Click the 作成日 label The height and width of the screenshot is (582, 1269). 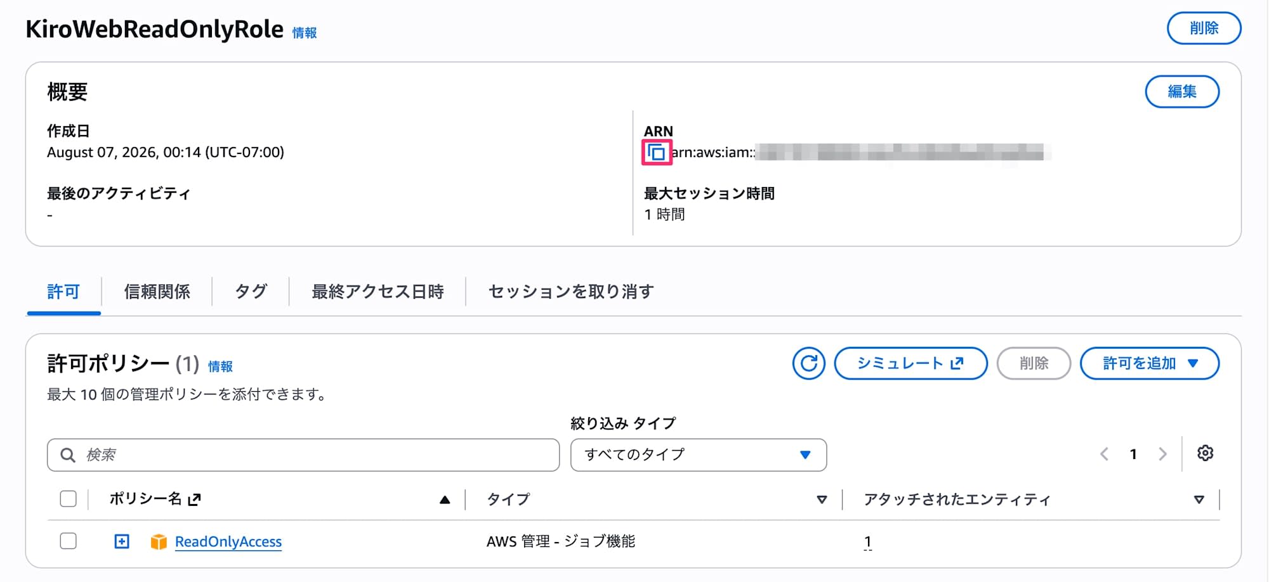click(x=68, y=131)
